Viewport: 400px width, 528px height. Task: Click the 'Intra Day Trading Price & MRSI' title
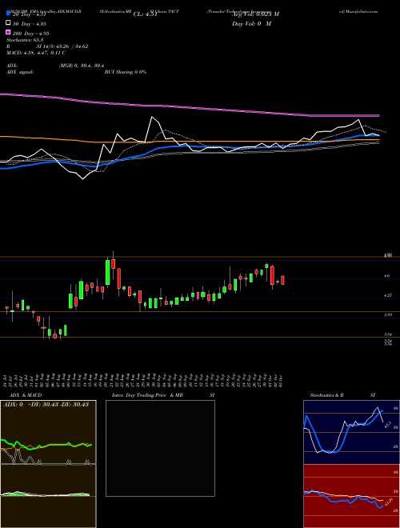(163, 395)
